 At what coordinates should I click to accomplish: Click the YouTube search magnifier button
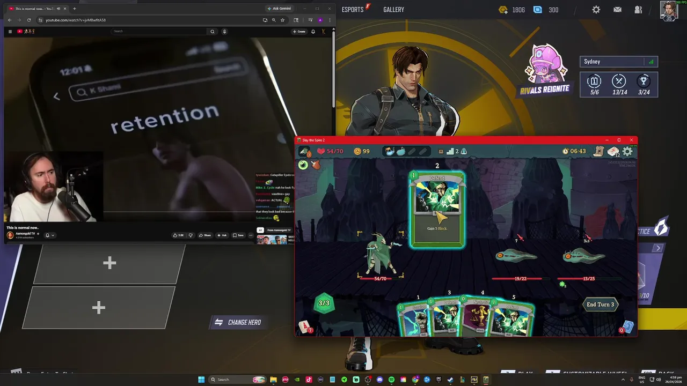[213, 31]
